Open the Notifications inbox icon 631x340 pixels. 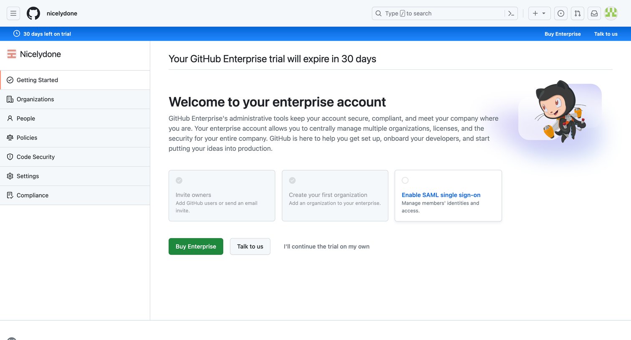click(594, 13)
